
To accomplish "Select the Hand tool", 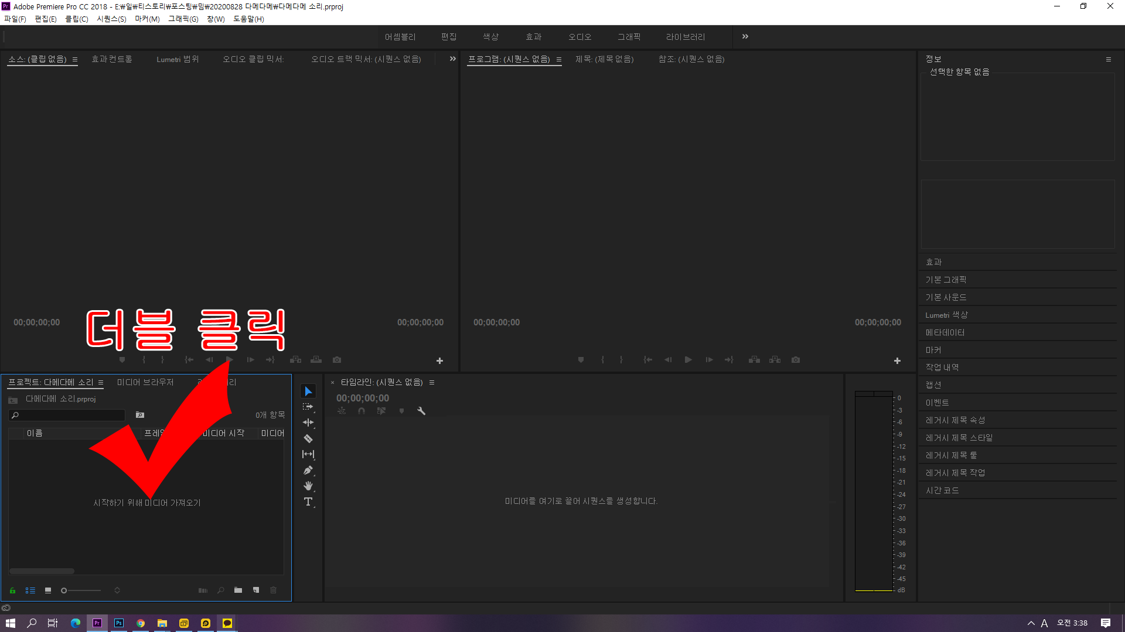I will (x=308, y=486).
